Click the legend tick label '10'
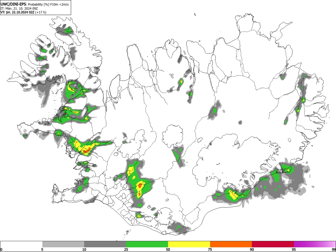This screenshot has height=252, width=336. [x=84, y=249]
